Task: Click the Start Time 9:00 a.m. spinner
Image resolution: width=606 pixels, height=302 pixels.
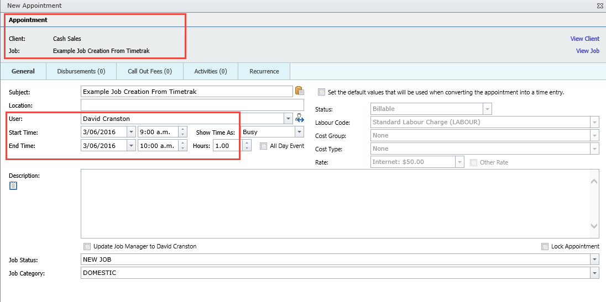Action: click(x=183, y=132)
